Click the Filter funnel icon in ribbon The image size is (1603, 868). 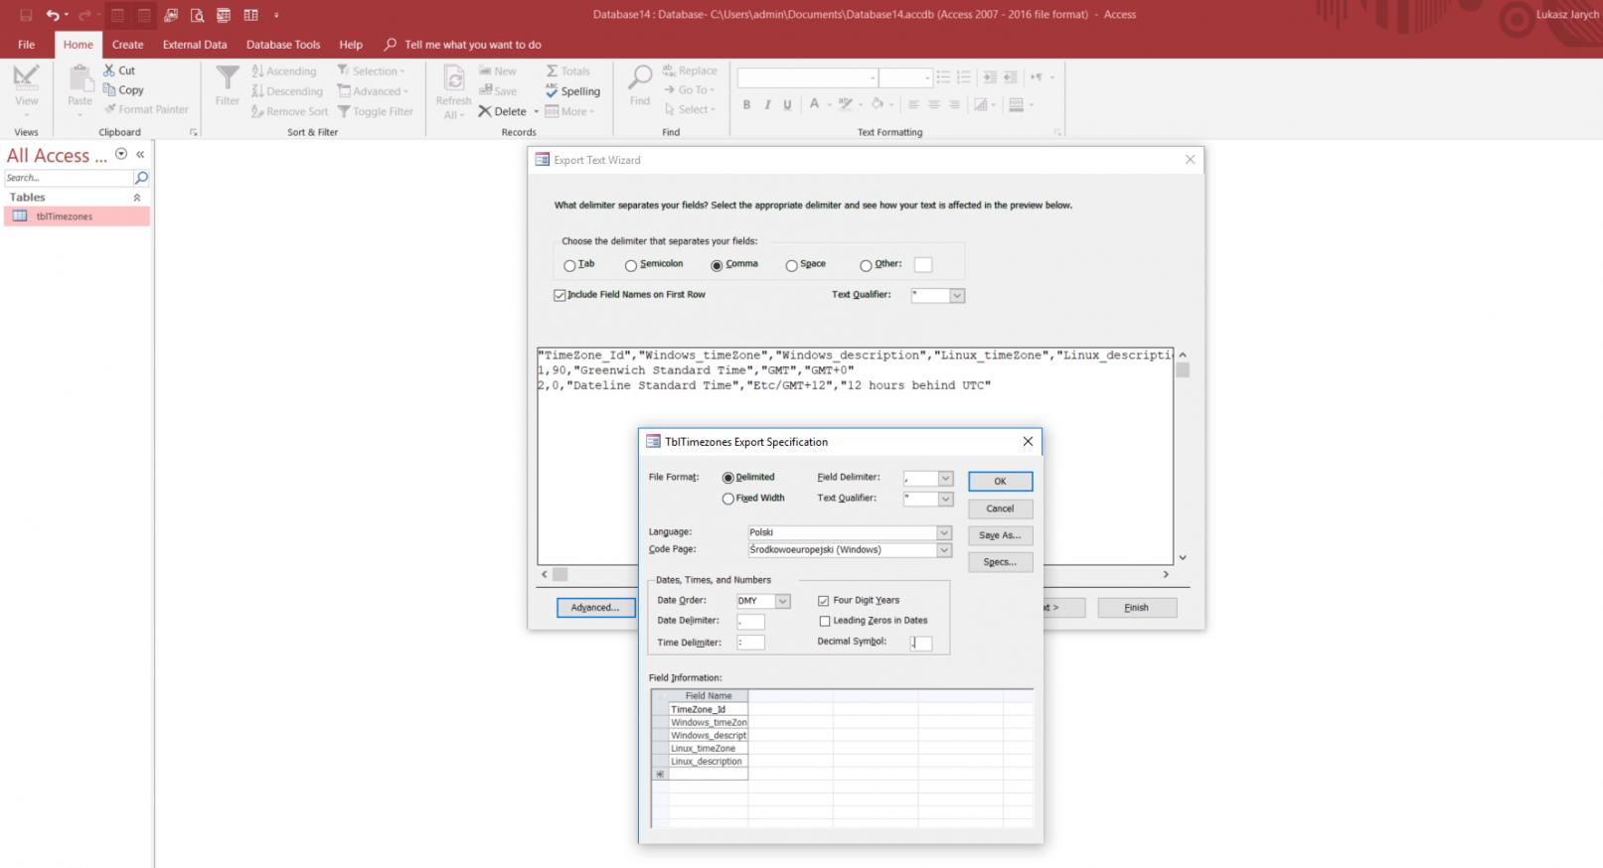pyautogui.click(x=228, y=78)
